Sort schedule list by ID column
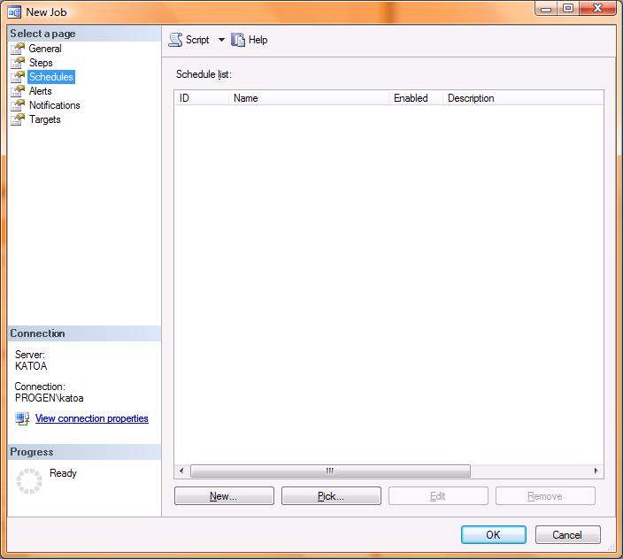The image size is (623, 559). click(x=202, y=98)
